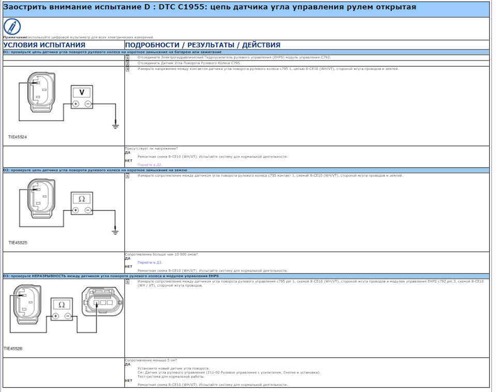Click the 'TIE45525' diagram label
The height and width of the screenshot is (392, 496).
click(18, 243)
